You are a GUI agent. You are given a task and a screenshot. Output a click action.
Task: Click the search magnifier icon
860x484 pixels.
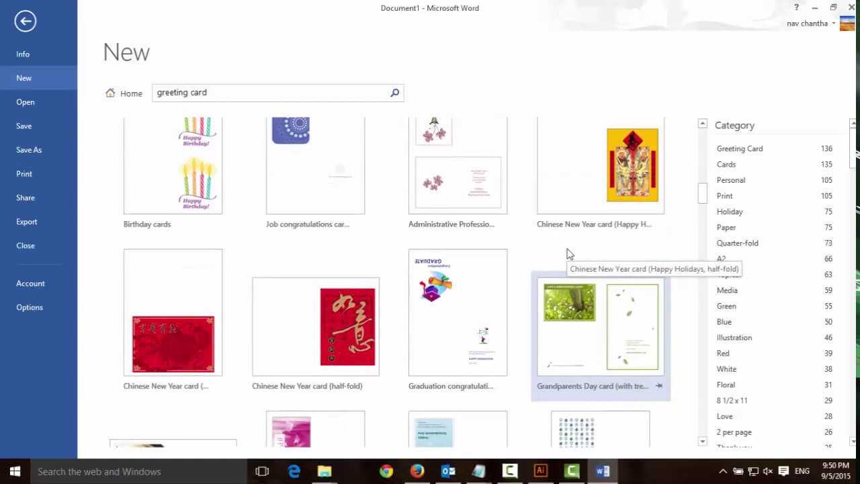pos(394,93)
